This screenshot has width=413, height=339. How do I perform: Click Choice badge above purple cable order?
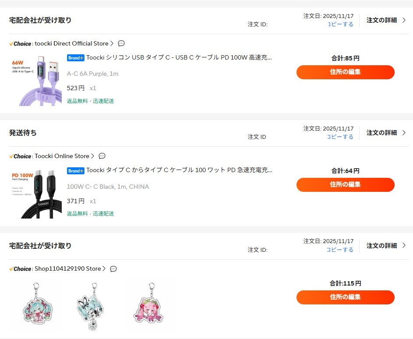(x=20, y=43)
